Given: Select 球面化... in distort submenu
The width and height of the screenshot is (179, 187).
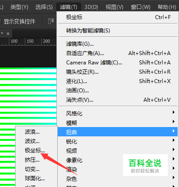Looking at the screenshot, I should 36,178.
